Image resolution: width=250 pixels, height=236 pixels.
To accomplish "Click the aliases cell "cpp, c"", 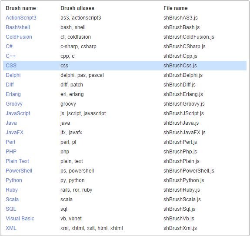I will coord(67,56).
